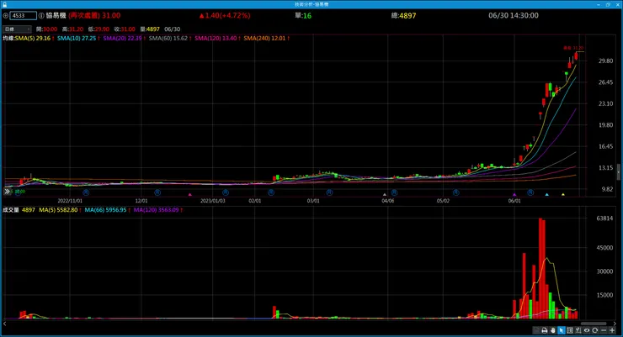Click the vertical scale handle on right edge
The height and width of the screenshot is (337, 623).
[x=618, y=171]
